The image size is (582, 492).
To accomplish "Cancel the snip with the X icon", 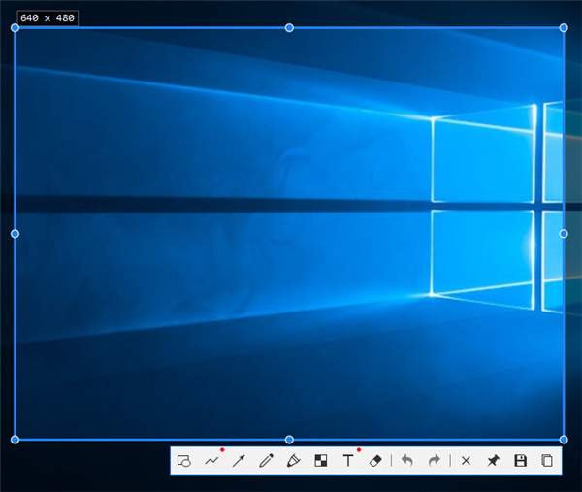I will [466, 461].
